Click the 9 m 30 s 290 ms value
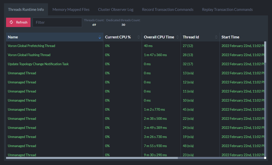272x165 pixels. click(155, 155)
